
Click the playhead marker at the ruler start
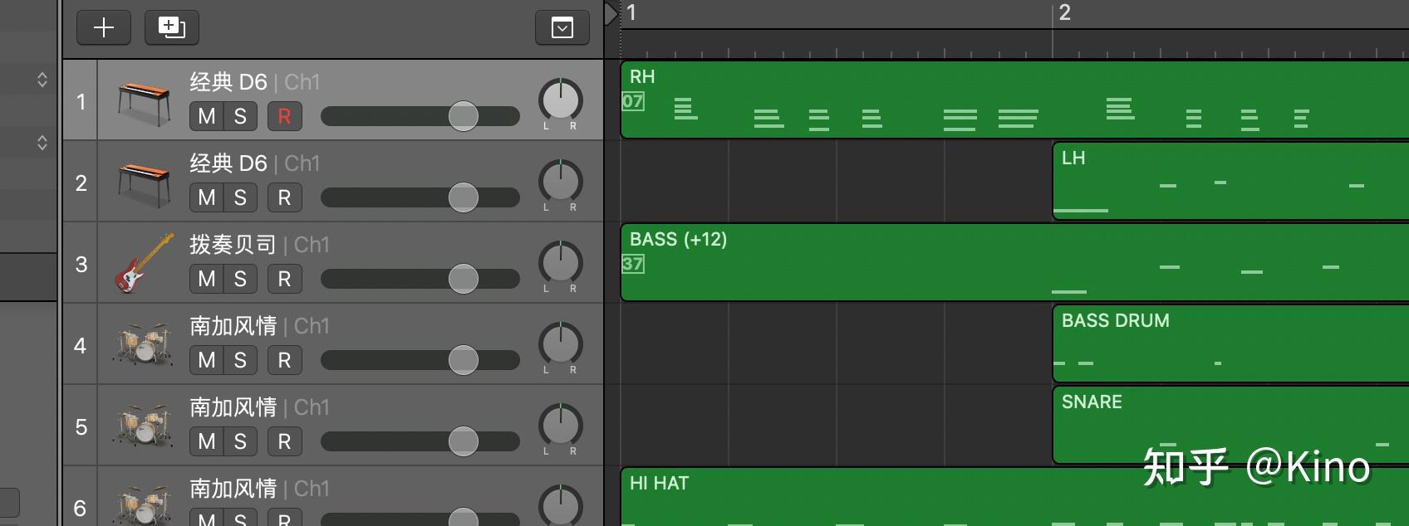(611, 14)
